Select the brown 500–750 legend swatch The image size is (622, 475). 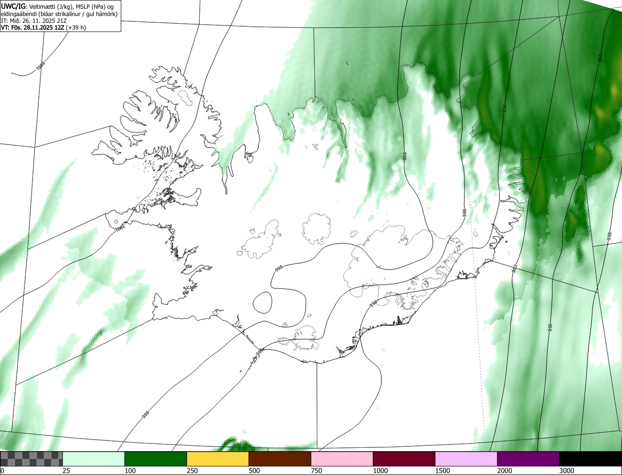pyautogui.click(x=280, y=459)
